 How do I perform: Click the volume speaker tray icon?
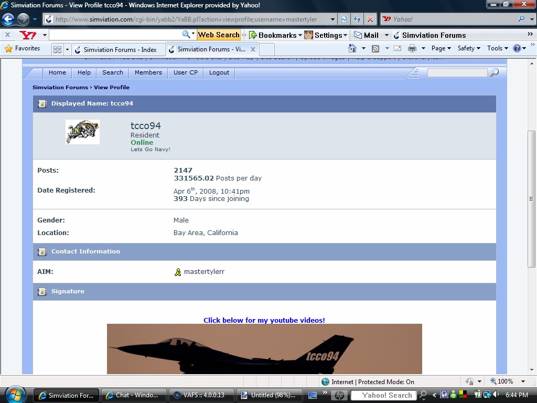point(496,395)
